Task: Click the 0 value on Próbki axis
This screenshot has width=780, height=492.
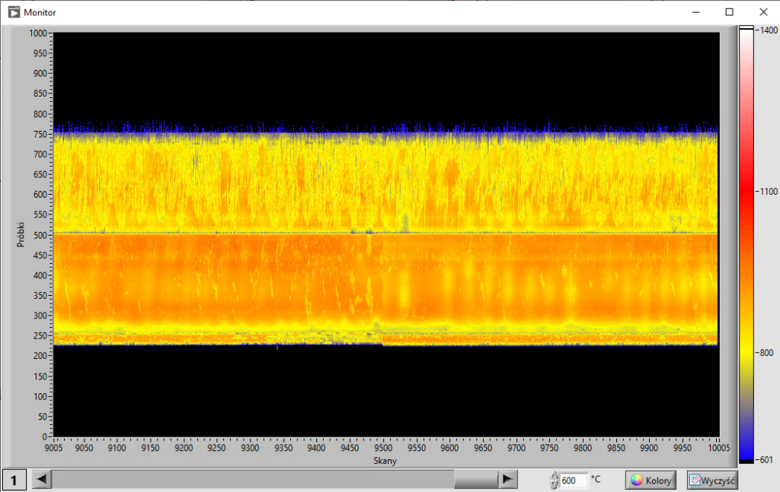Action: (x=44, y=437)
